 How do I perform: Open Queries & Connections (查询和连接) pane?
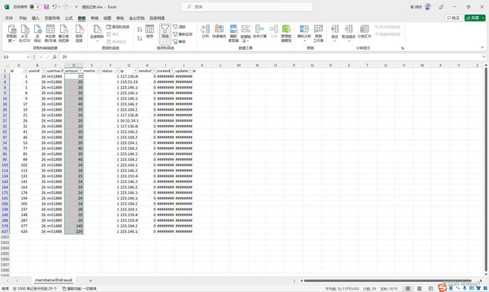click(x=118, y=27)
